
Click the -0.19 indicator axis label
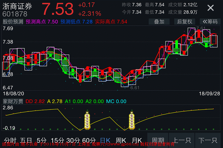tap(9, 128)
